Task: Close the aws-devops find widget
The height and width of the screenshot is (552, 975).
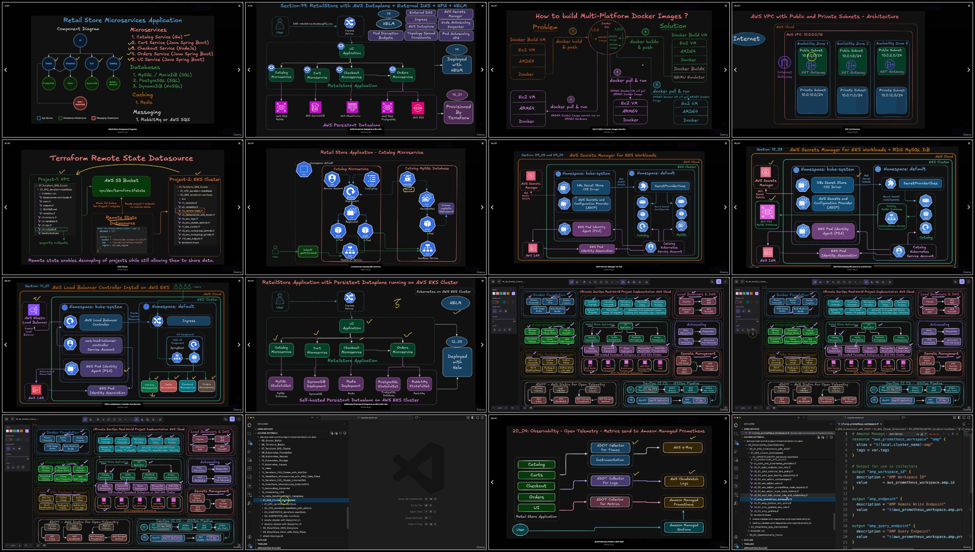Action: pyautogui.click(x=957, y=434)
